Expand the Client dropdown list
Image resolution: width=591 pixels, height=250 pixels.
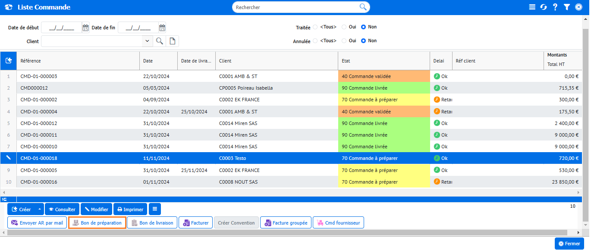[147, 41]
